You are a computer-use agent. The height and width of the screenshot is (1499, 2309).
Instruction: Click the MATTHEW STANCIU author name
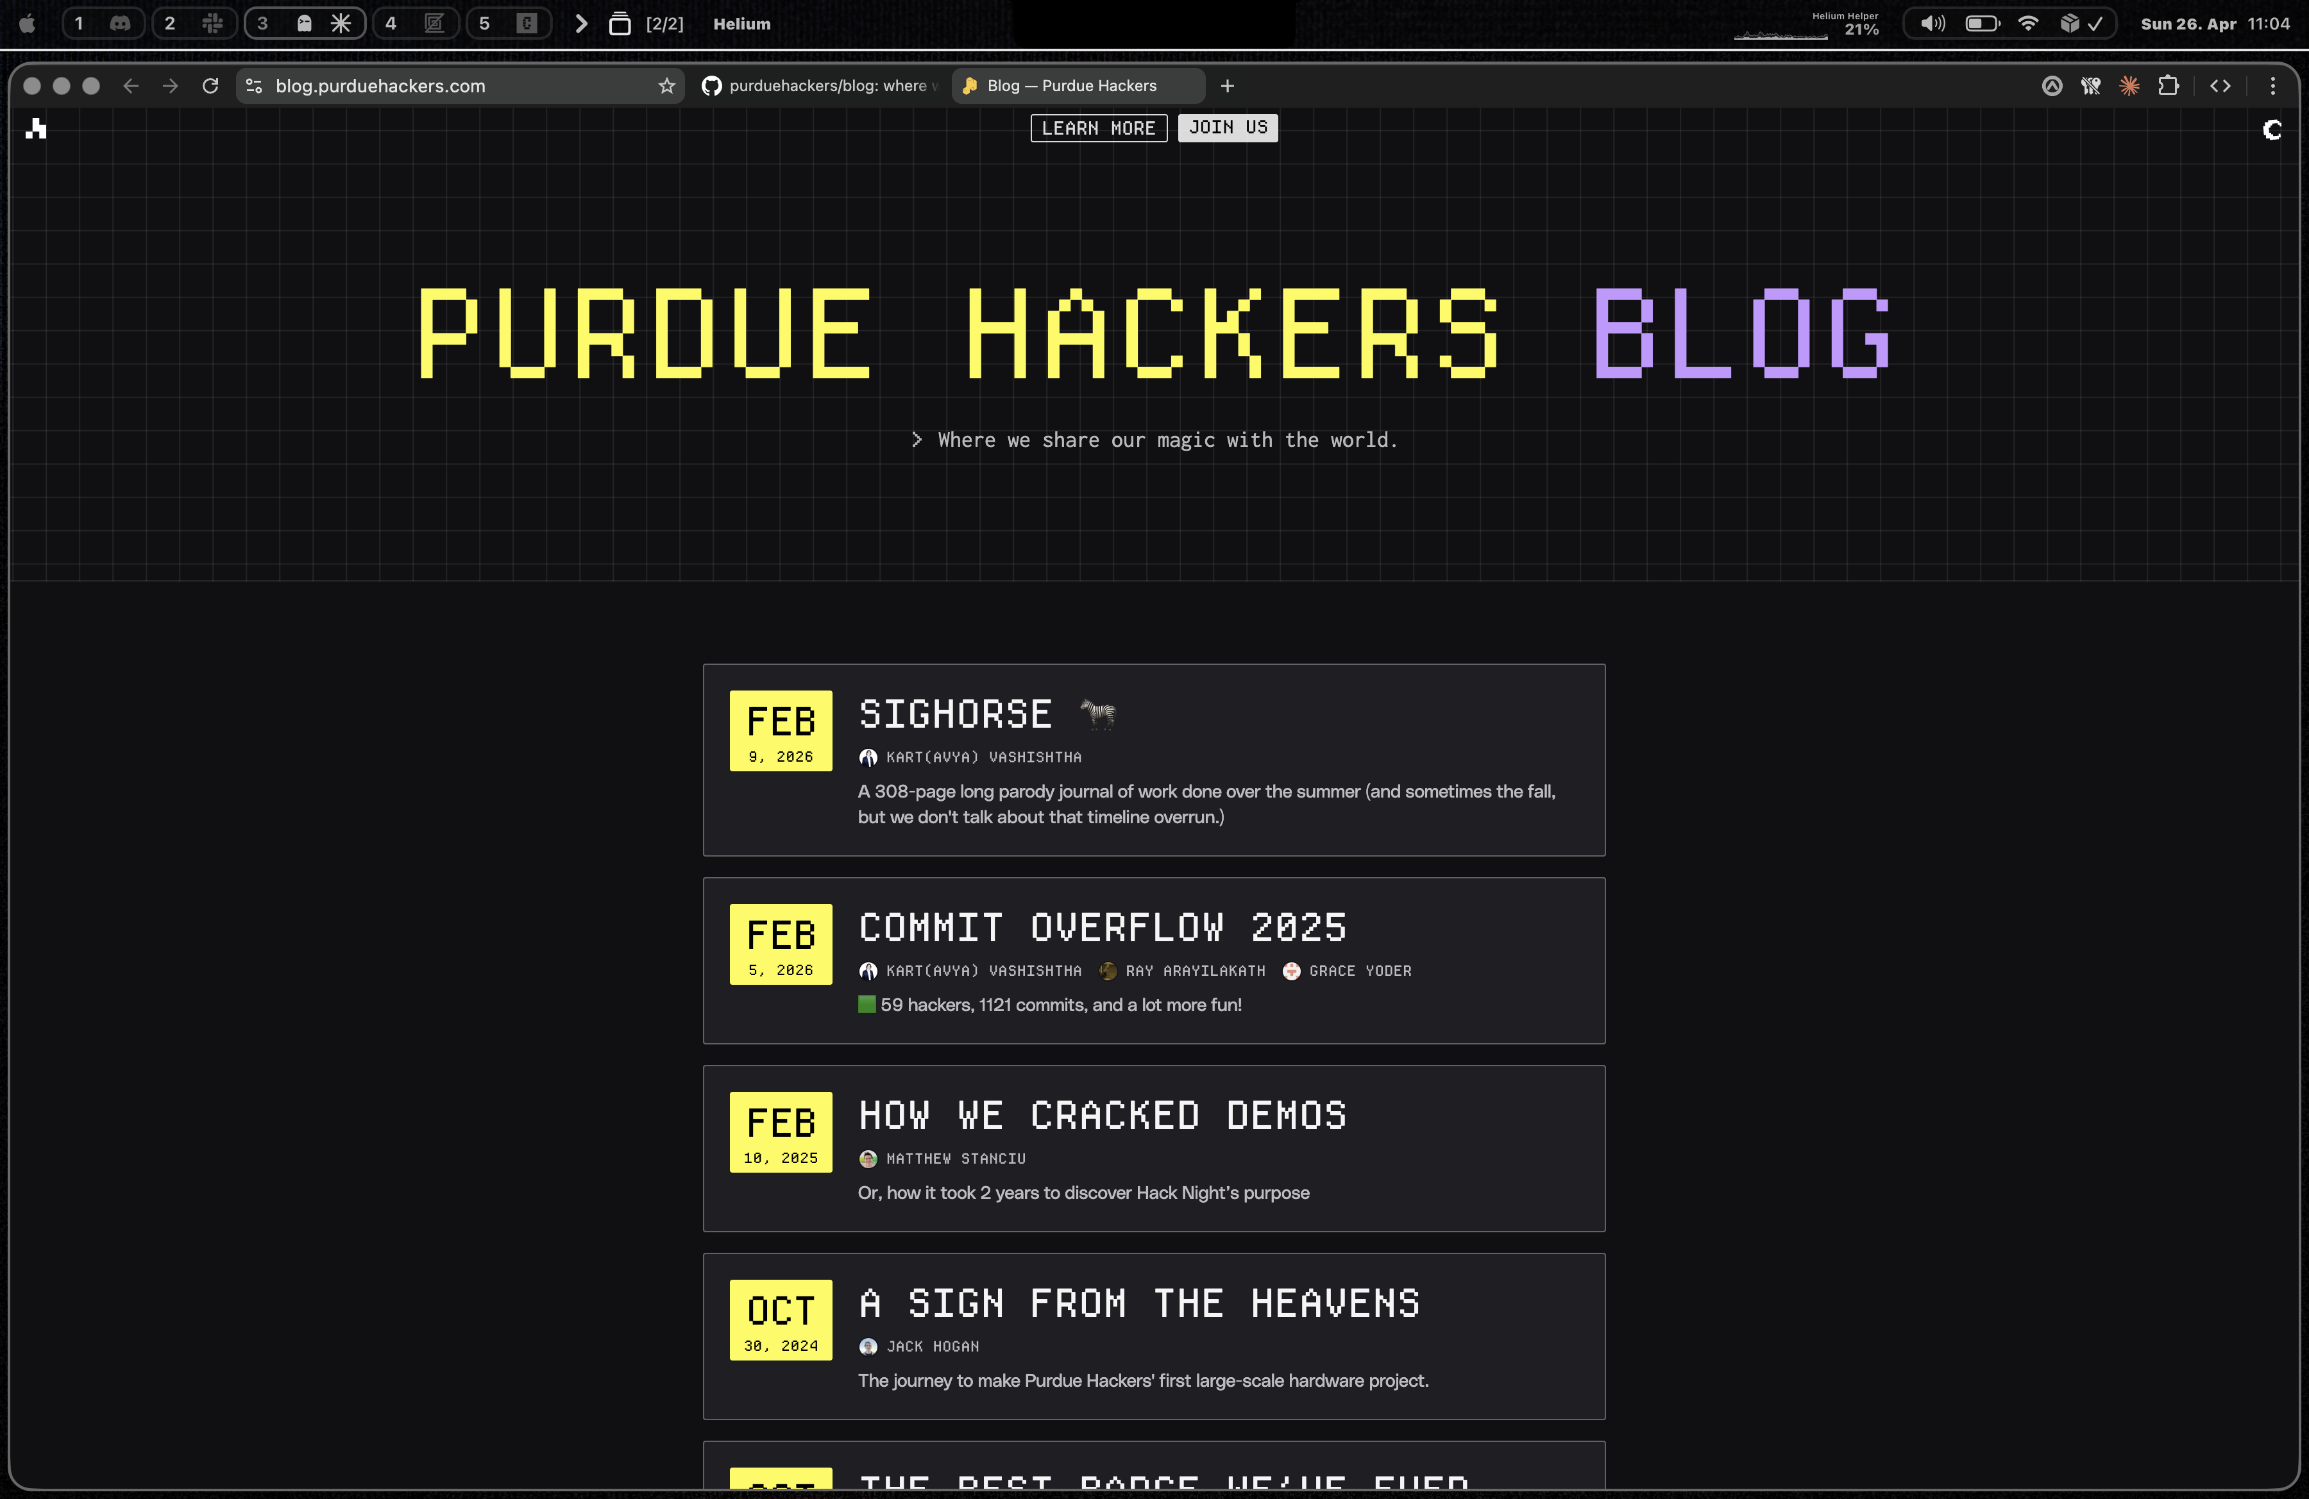[956, 1159]
